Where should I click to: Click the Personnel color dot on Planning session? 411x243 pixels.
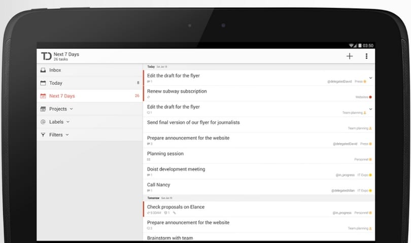[x=370, y=160]
